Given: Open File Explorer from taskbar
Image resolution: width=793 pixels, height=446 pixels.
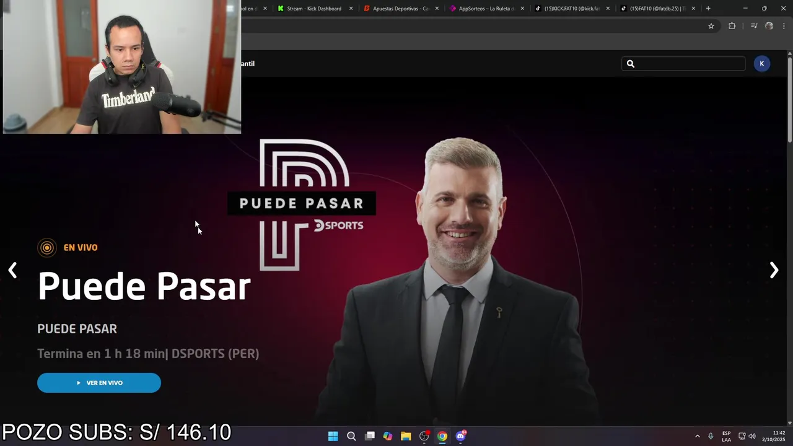Looking at the screenshot, I should pyautogui.click(x=406, y=436).
